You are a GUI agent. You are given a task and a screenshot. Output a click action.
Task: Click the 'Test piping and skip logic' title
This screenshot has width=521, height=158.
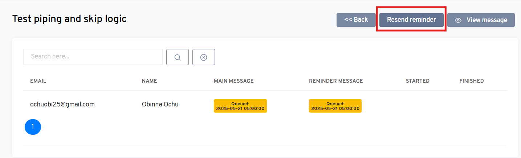tap(69, 19)
